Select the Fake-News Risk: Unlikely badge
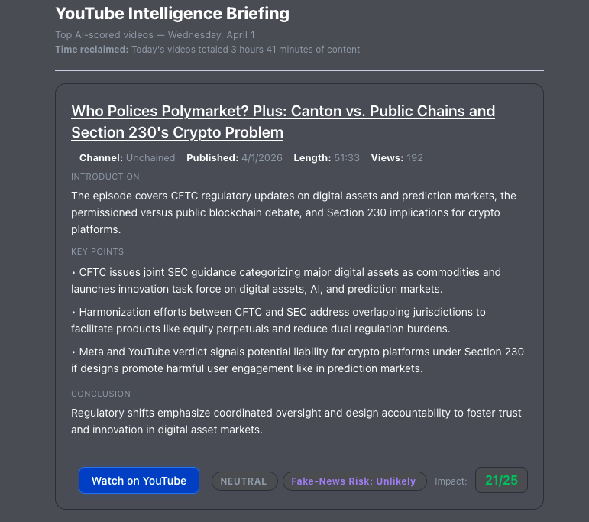The image size is (589, 522). point(354,481)
